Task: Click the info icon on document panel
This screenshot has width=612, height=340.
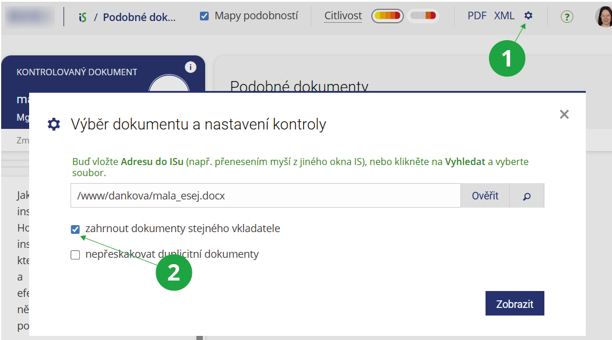Action: click(x=190, y=67)
